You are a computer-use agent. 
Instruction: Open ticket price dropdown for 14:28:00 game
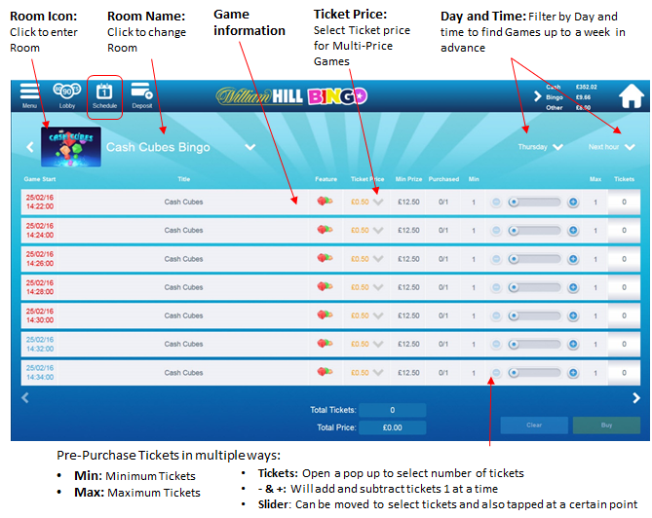click(378, 287)
